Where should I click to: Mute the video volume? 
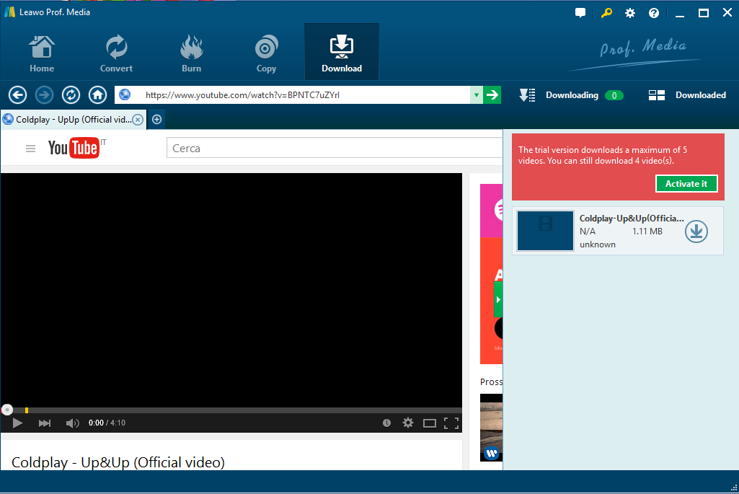[72, 423]
